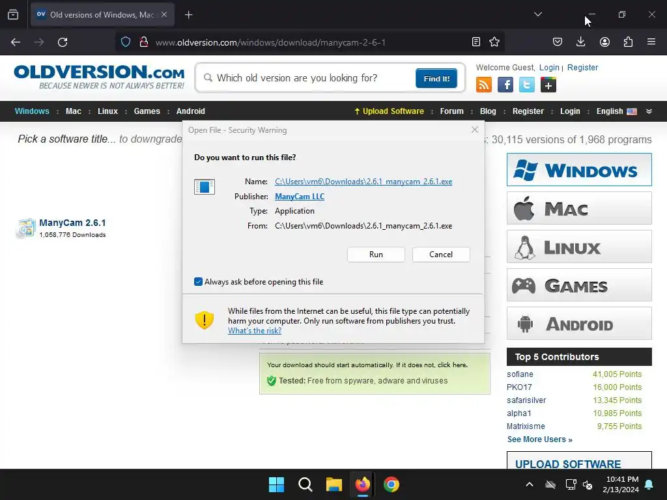Cancel the Open File security warning
The image size is (667, 500).
pos(441,255)
